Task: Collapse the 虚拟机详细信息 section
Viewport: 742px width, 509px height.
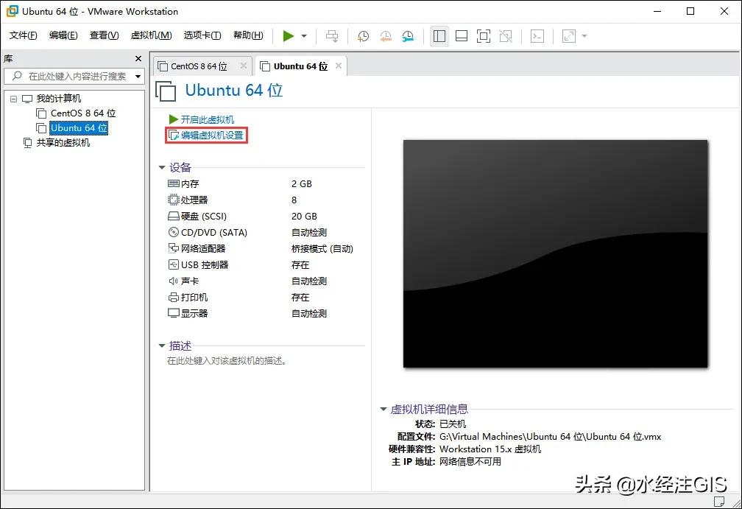Action: 383,410
